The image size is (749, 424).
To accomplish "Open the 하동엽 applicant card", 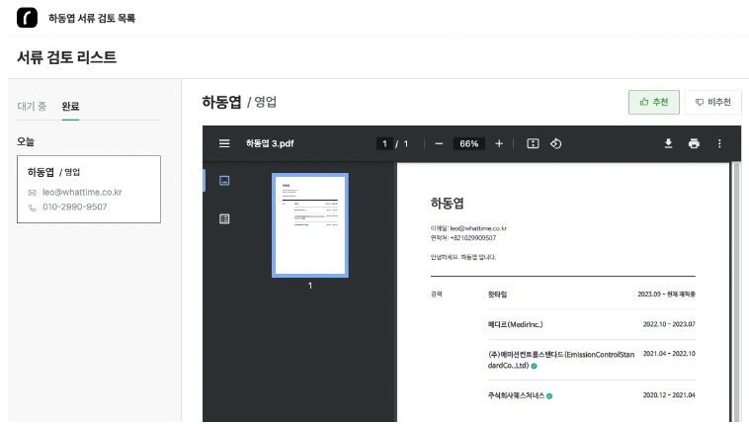I will pyautogui.click(x=88, y=189).
